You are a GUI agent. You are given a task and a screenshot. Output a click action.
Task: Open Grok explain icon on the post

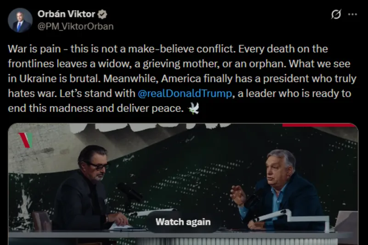click(x=336, y=14)
